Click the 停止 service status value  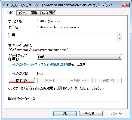click(x=40, y=73)
